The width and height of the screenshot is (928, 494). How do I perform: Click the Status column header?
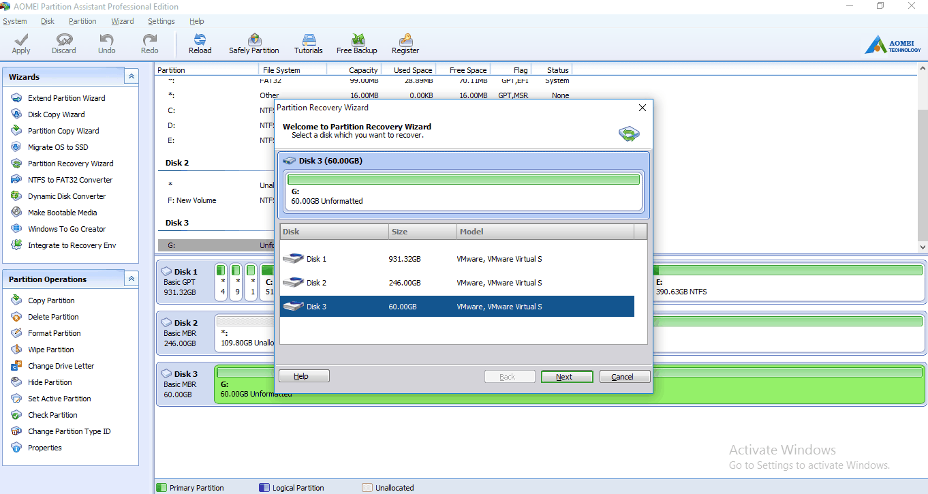(x=551, y=70)
